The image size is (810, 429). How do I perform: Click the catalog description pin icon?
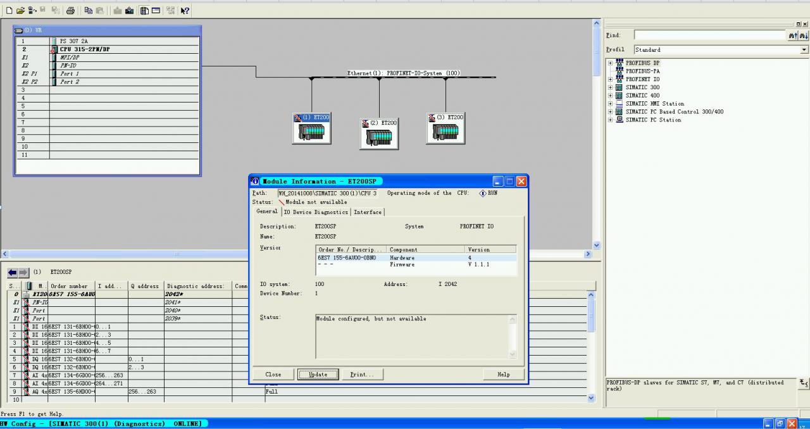804,383
